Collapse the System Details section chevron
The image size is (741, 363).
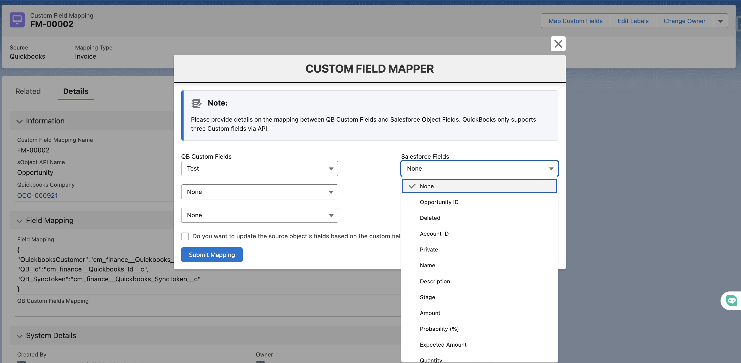click(x=19, y=336)
